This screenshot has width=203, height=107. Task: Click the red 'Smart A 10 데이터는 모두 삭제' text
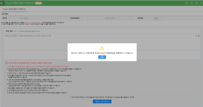34,22
